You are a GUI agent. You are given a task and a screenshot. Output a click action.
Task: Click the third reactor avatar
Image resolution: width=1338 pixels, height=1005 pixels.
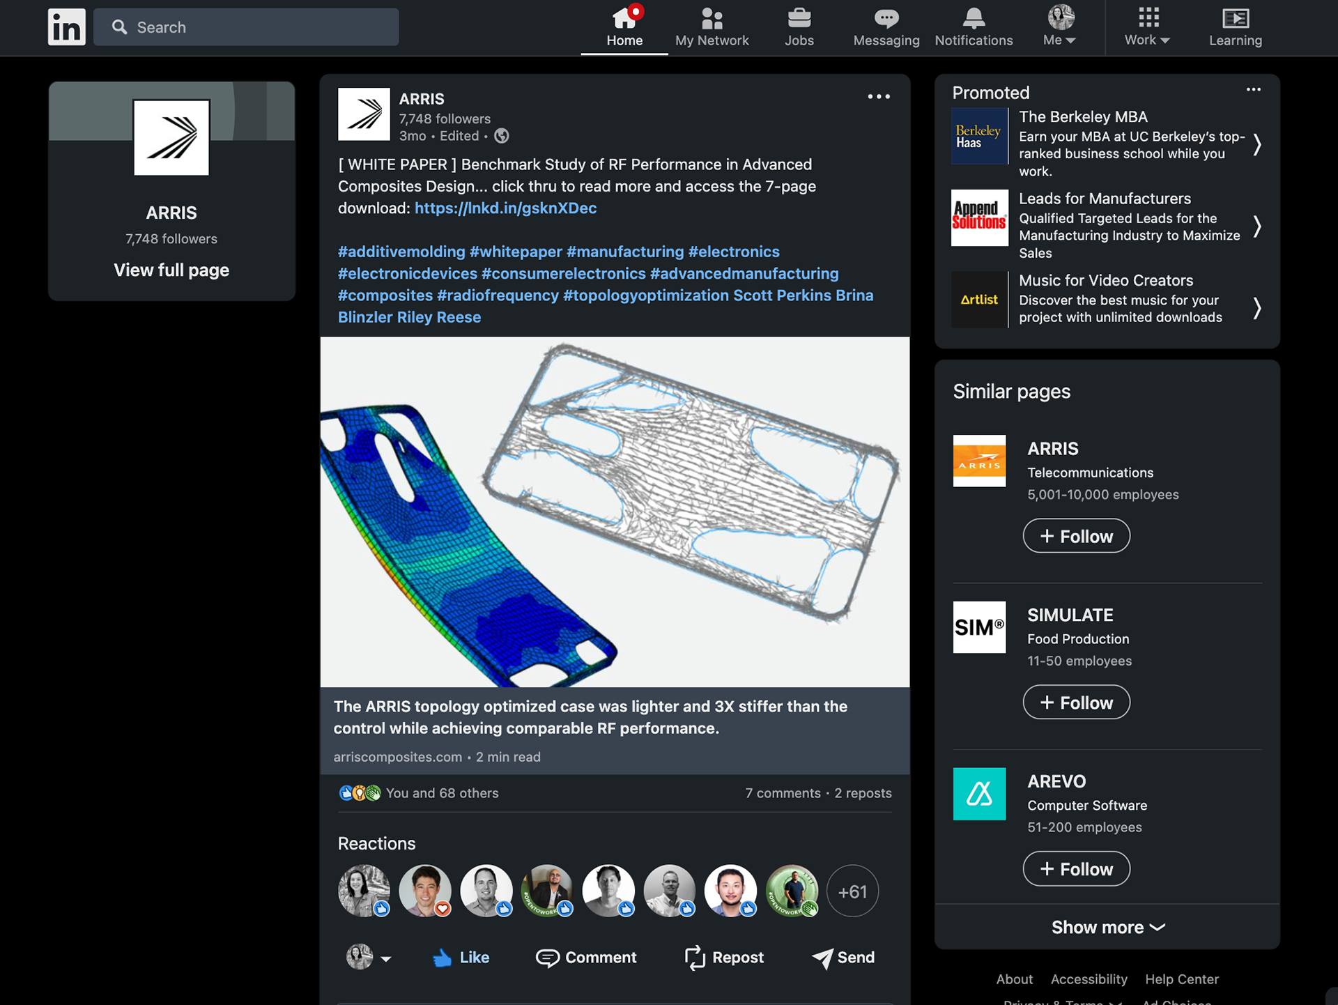(x=486, y=891)
